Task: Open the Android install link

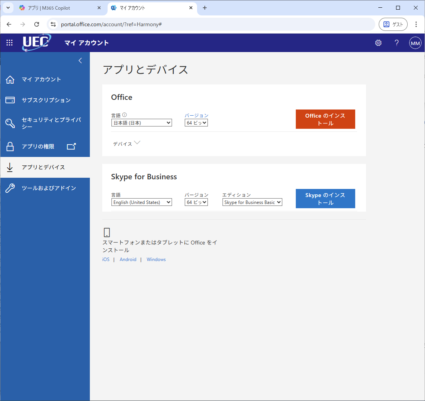Action: 128,259
